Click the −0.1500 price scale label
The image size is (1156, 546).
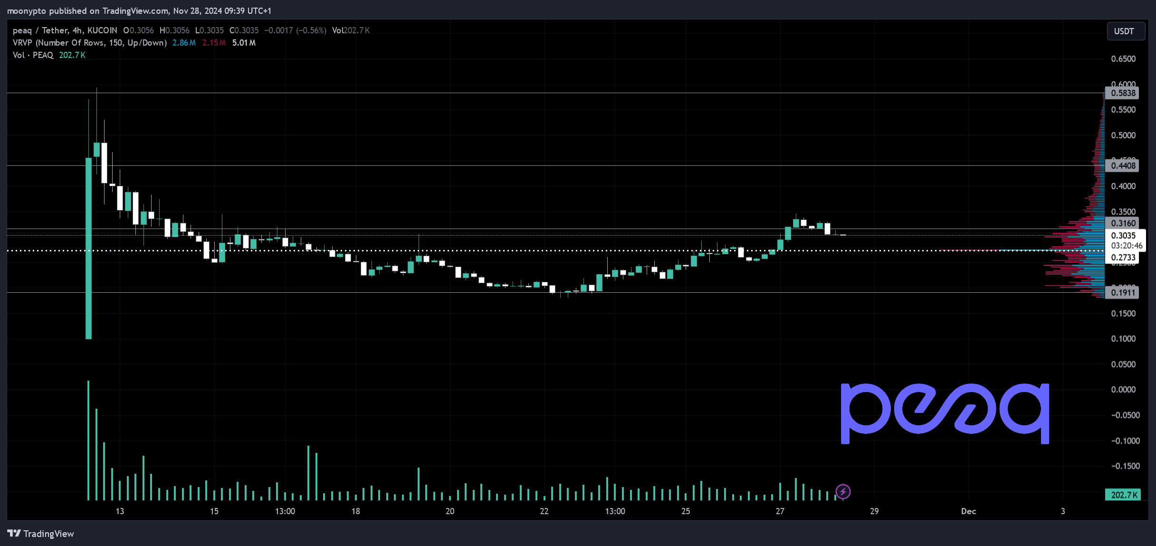(1125, 466)
